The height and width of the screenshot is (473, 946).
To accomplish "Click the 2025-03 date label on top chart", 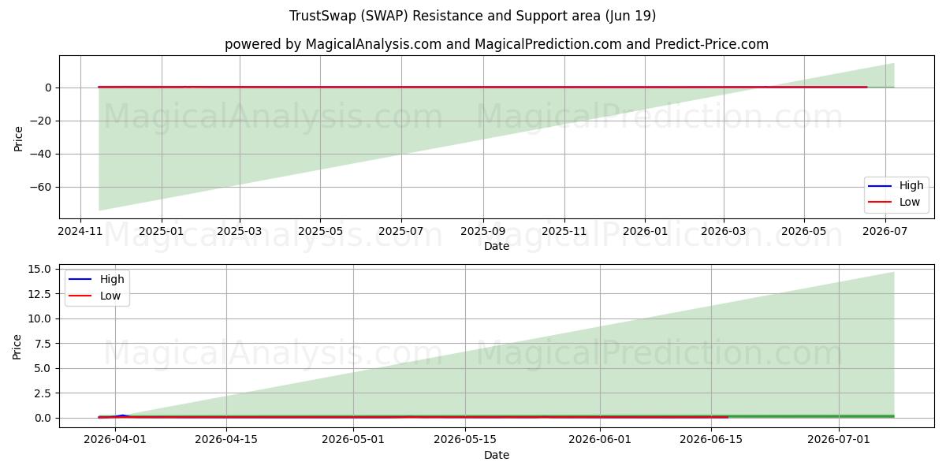I will (x=239, y=232).
